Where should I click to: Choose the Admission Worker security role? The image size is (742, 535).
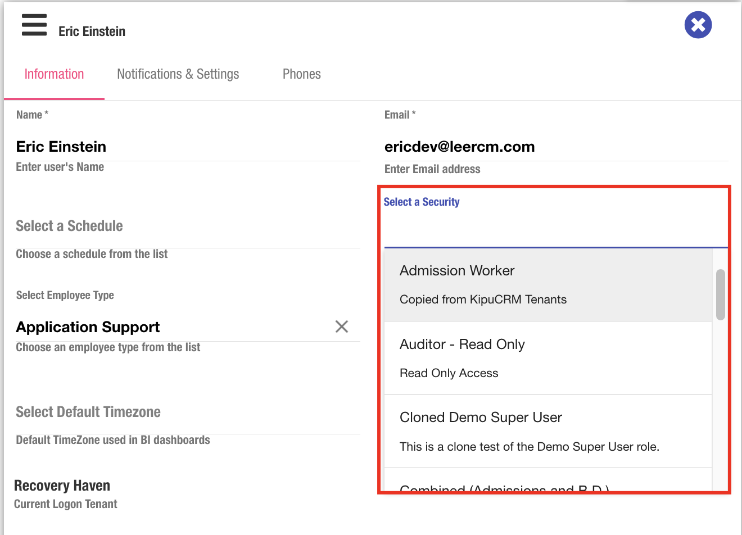(548, 285)
